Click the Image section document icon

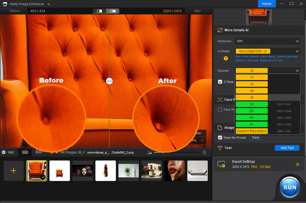220,128
